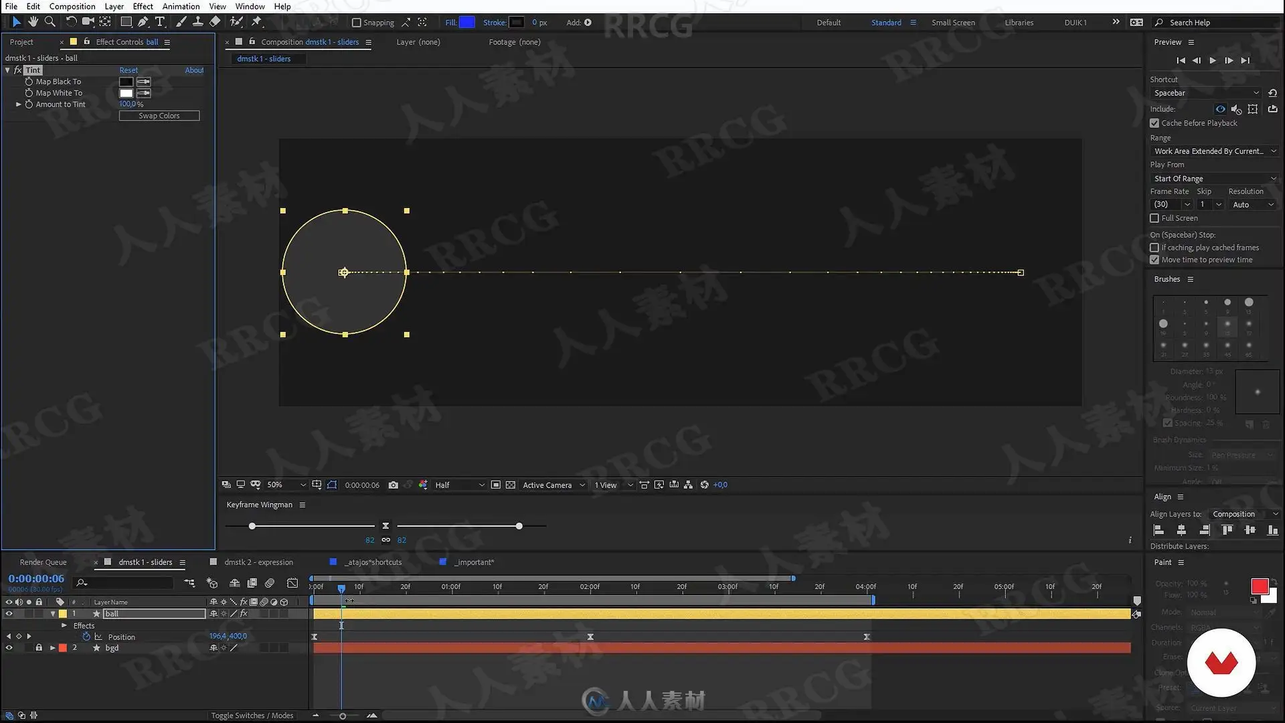Activate the Puppet Pin tool
Viewport: 1285px width, 723px height.
coord(257,22)
